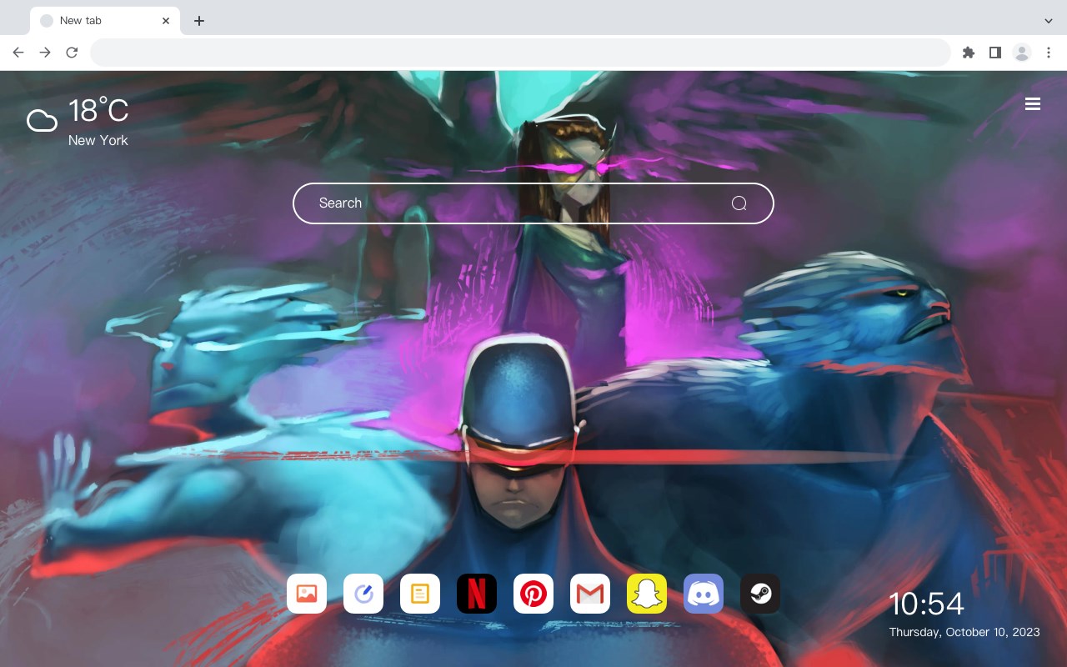Open the hamburger menu on the page
Screen dimensions: 1067x667
click(x=1033, y=104)
